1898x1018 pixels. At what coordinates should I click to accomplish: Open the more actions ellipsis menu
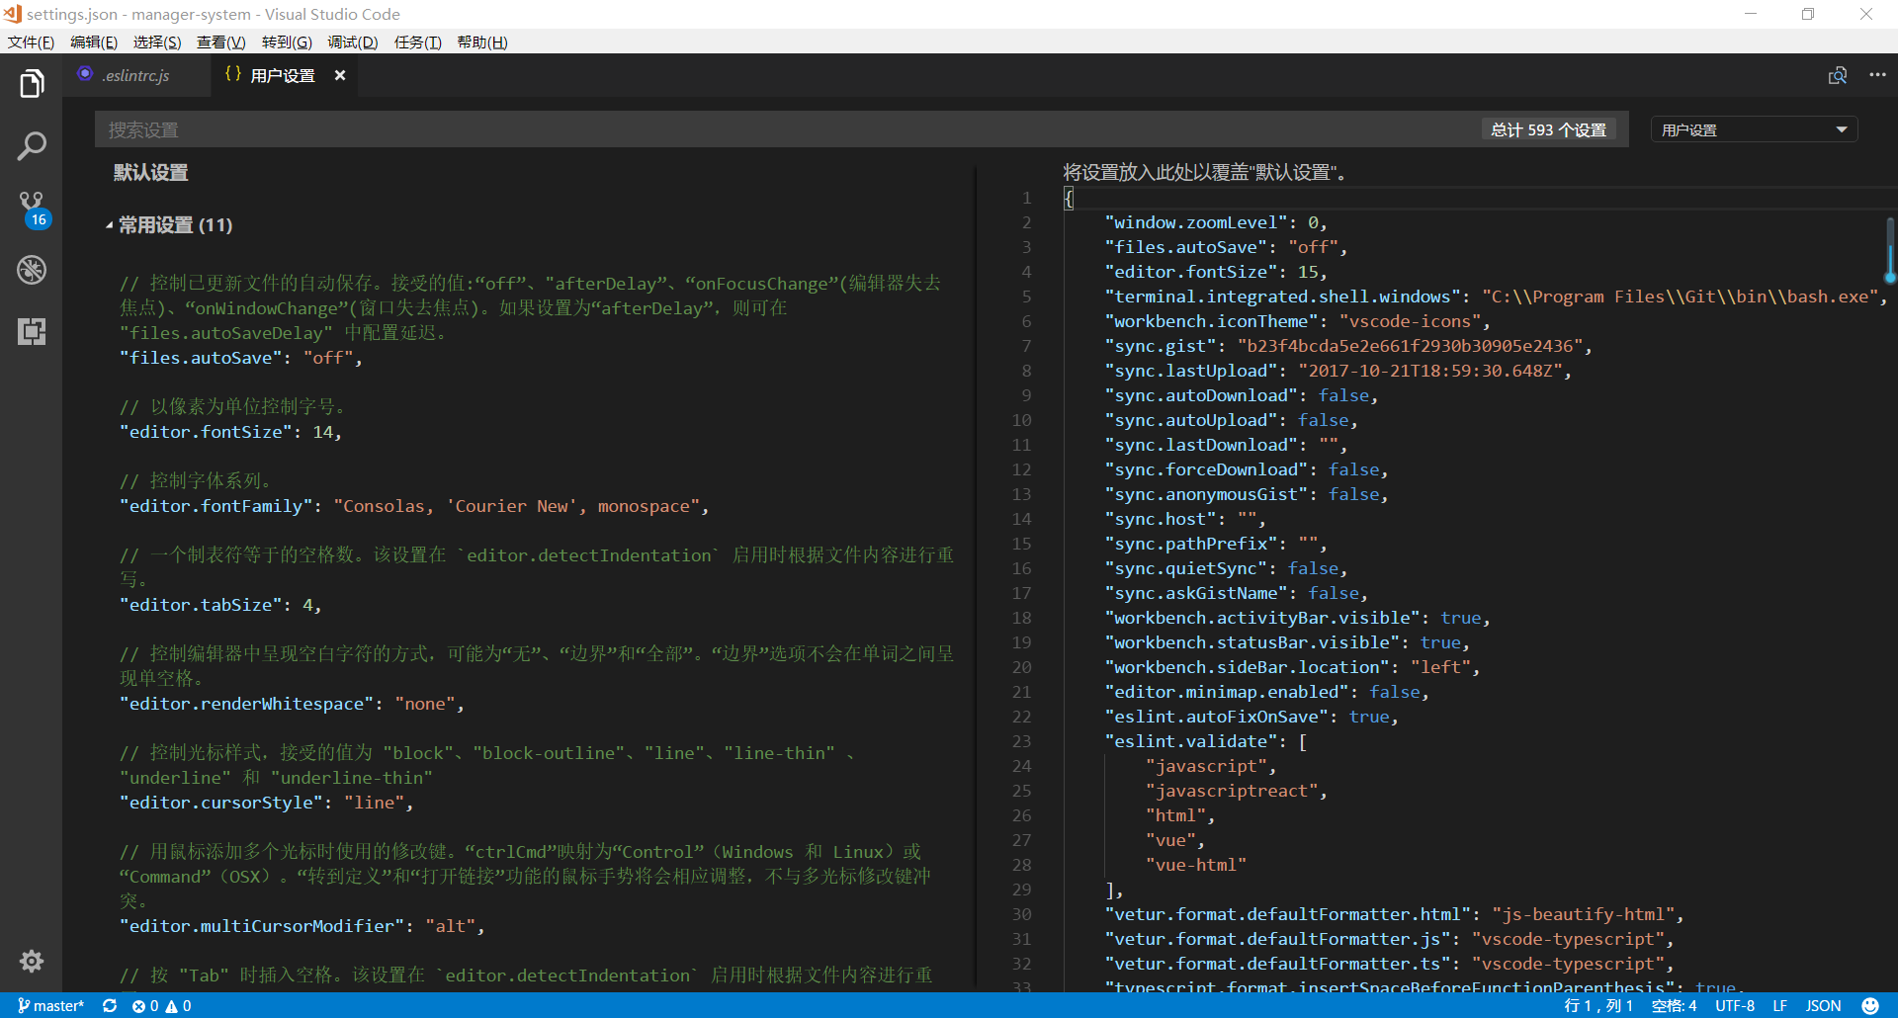1877,75
